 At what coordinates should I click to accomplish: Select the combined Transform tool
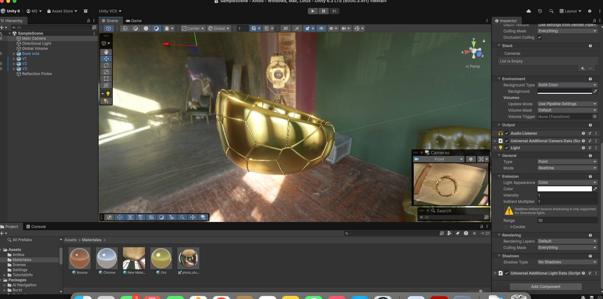pos(106,85)
